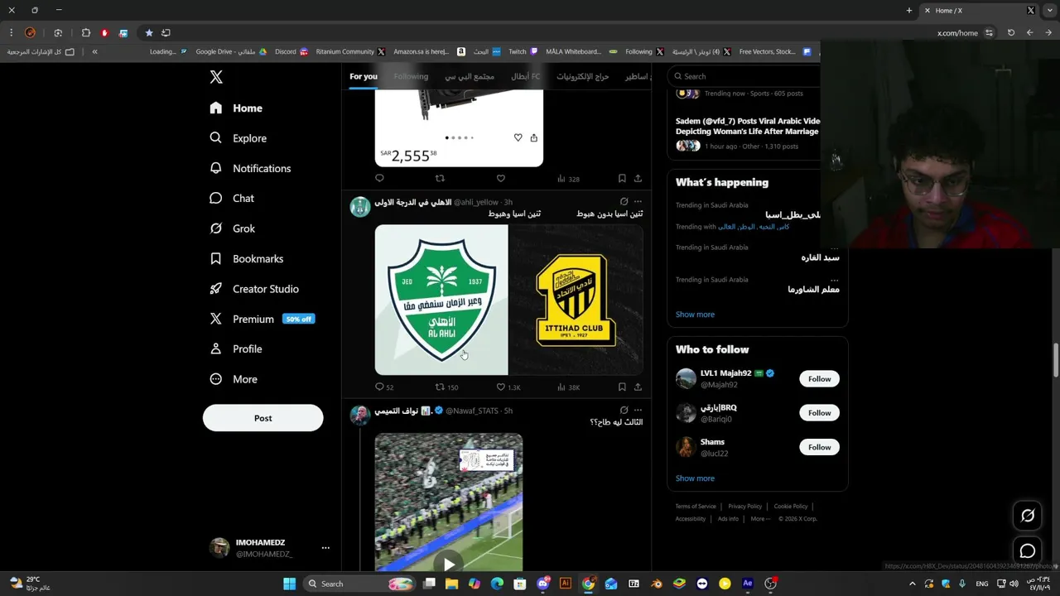Open the browser tab search dropdown
The width and height of the screenshot is (1060, 596).
[1050, 10]
